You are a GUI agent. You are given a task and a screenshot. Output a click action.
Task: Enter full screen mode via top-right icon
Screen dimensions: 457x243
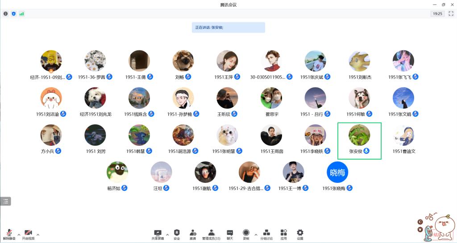tap(451, 14)
